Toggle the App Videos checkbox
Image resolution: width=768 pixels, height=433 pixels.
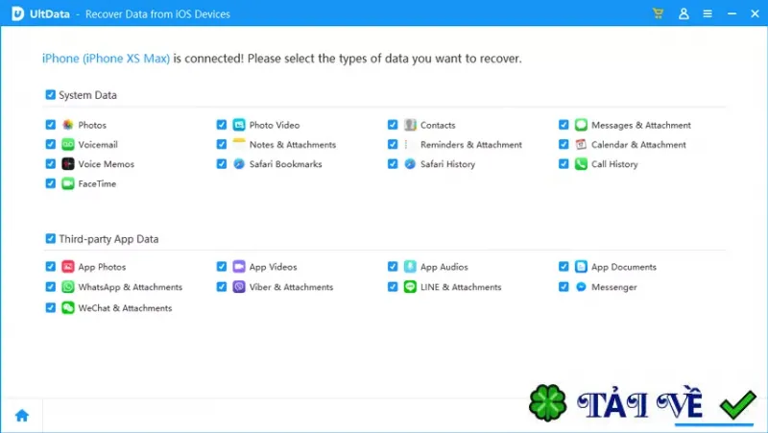point(222,266)
